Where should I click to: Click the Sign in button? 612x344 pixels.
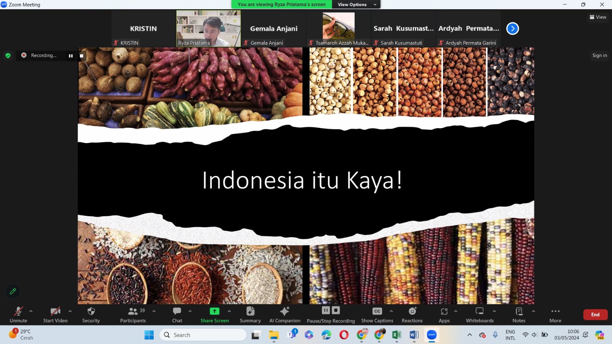pyautogui.click(x=599, y=55)
